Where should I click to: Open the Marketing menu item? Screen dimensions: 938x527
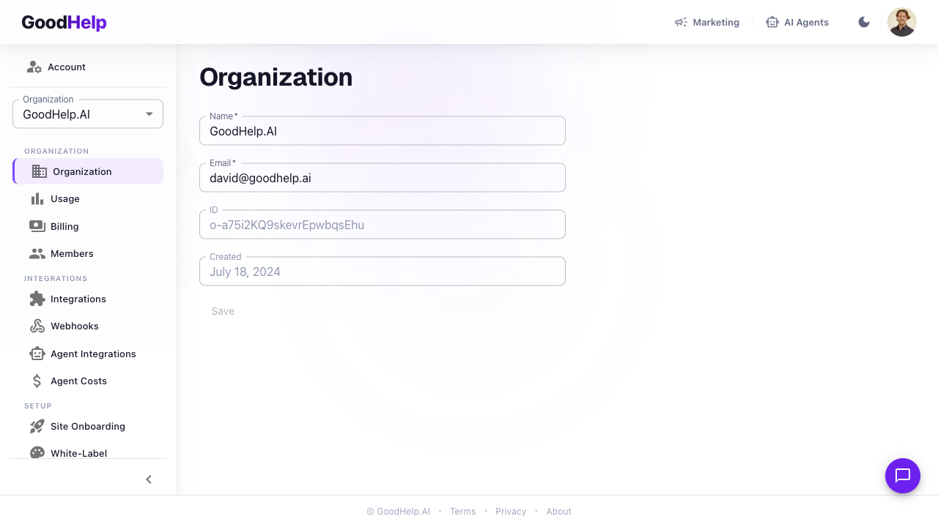[x=707, y=23]
